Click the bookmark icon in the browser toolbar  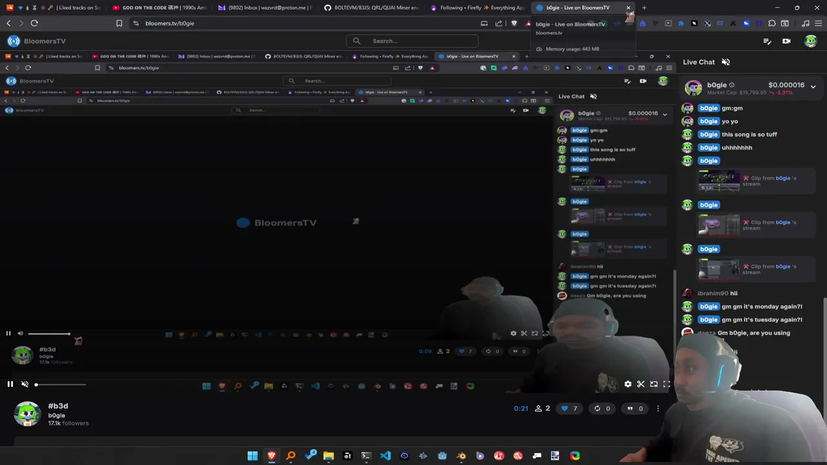coord(119,23)
